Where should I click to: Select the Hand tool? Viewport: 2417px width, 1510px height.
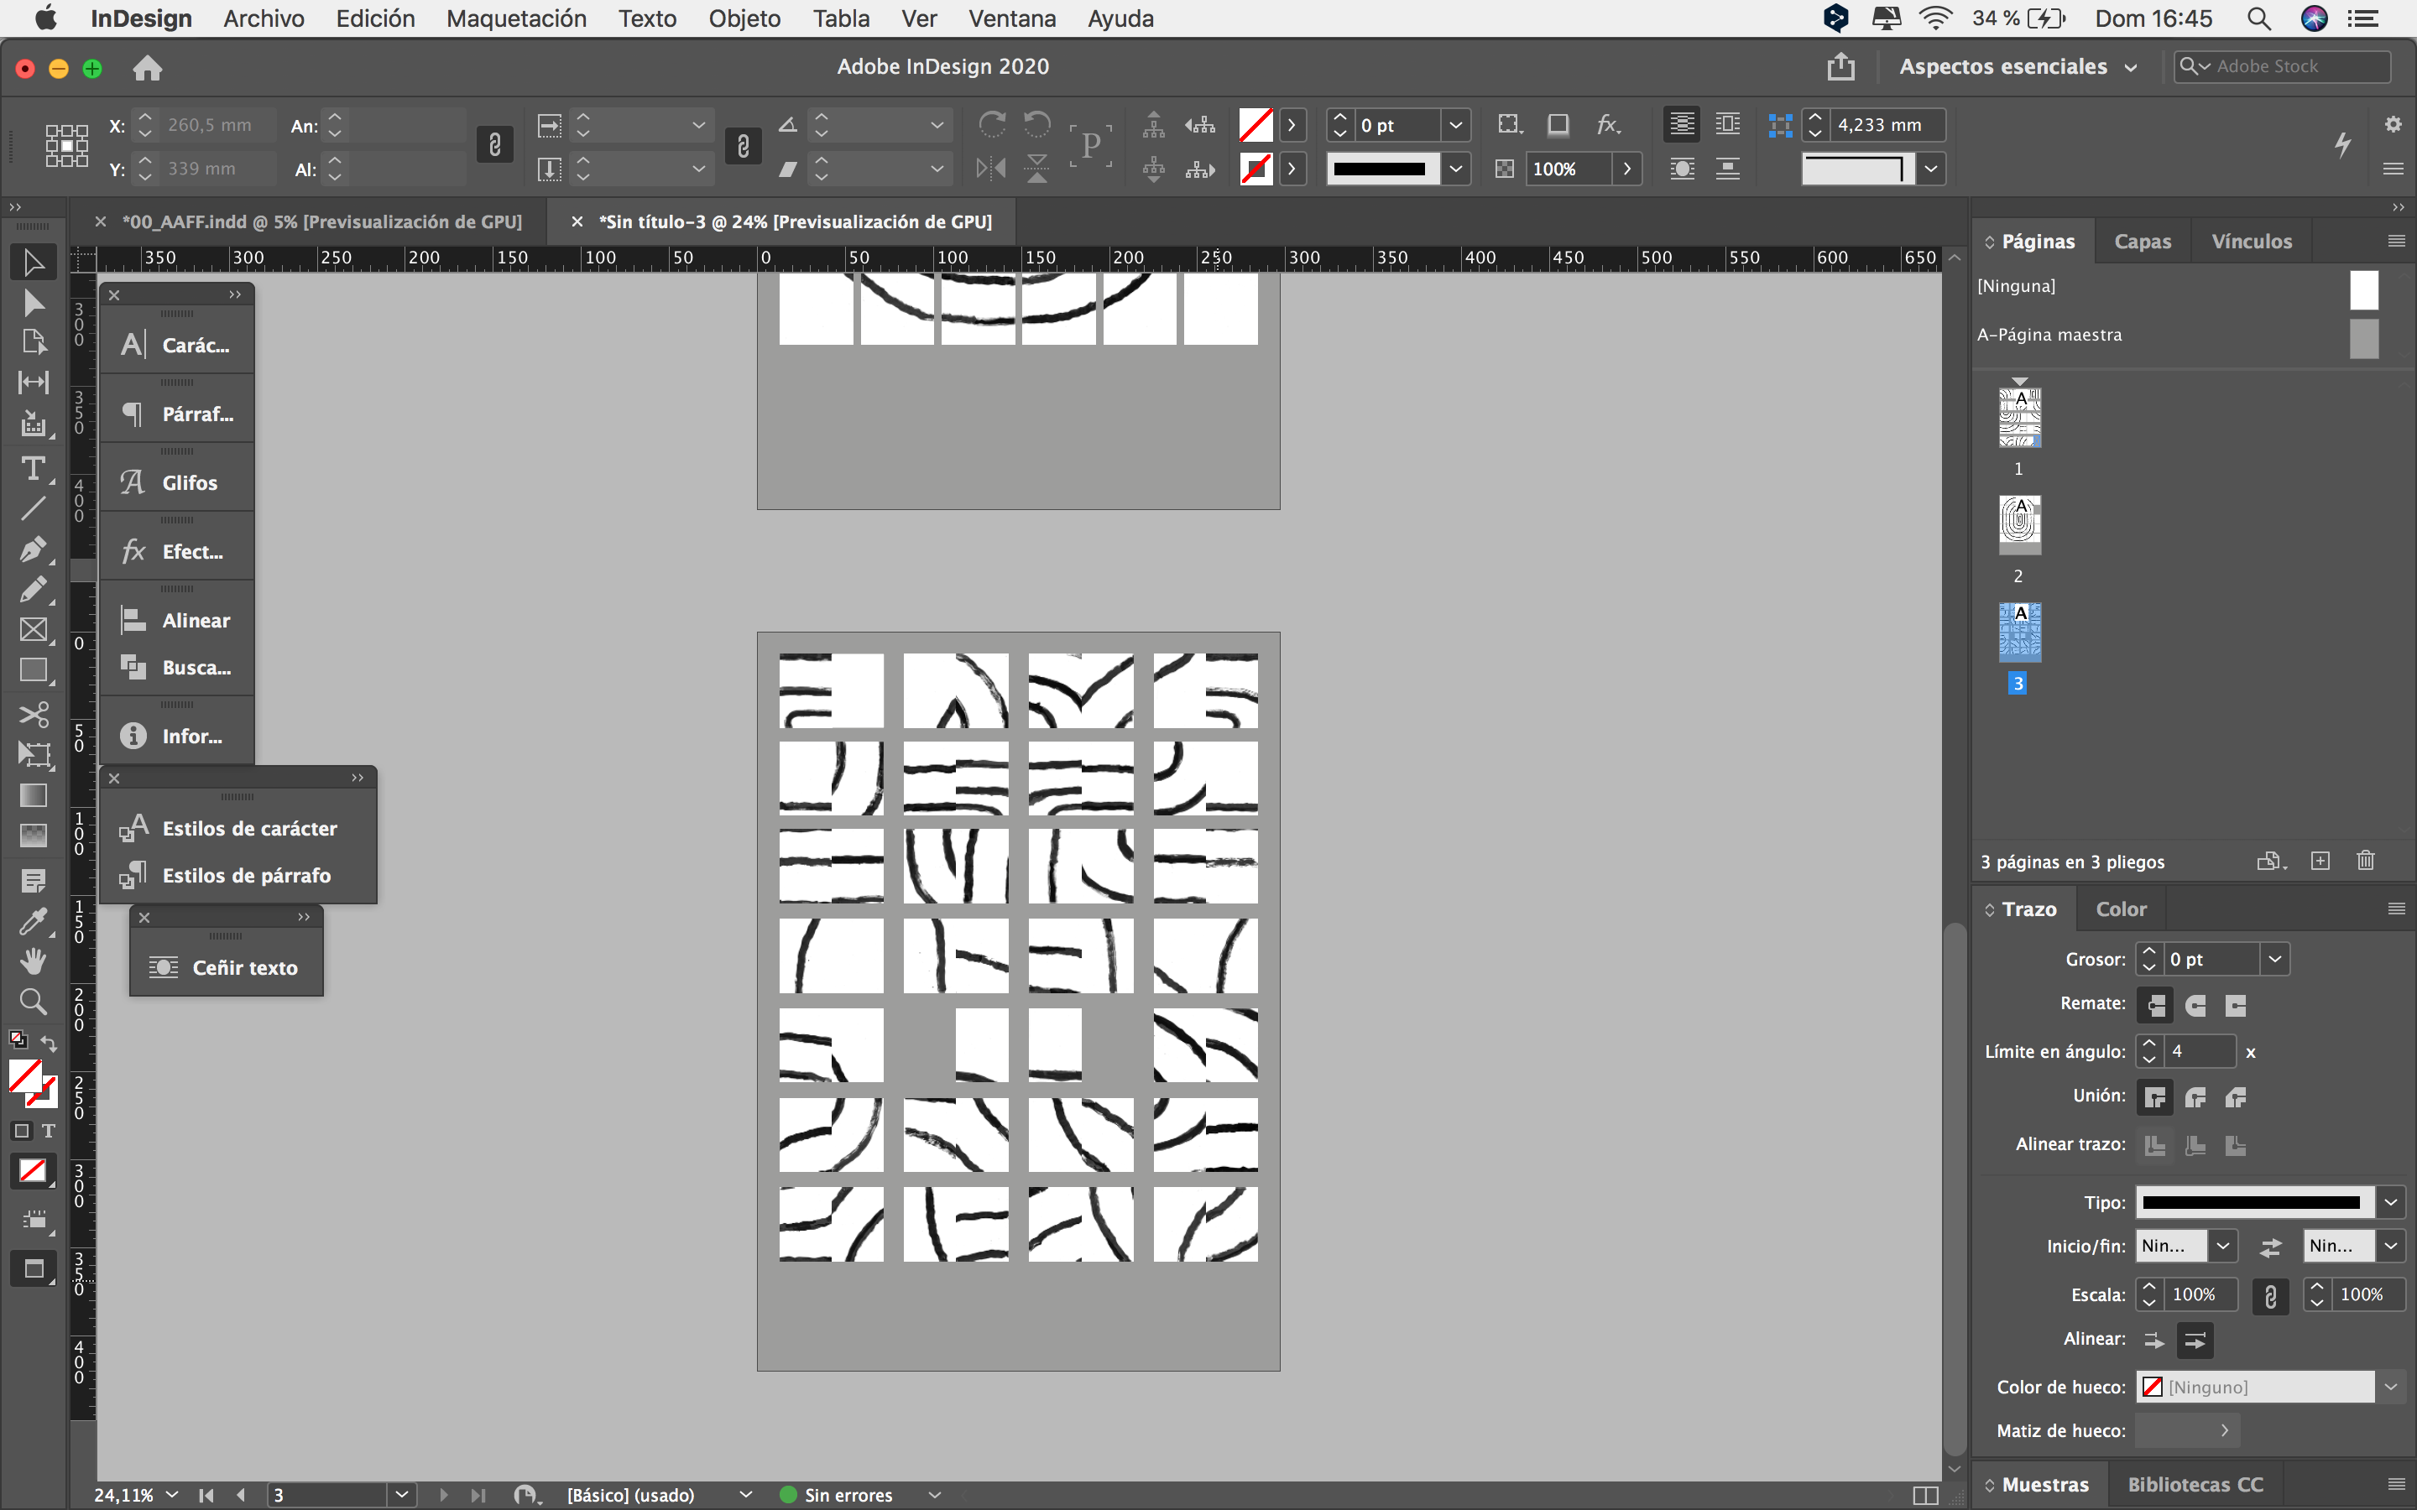(33, 961)
